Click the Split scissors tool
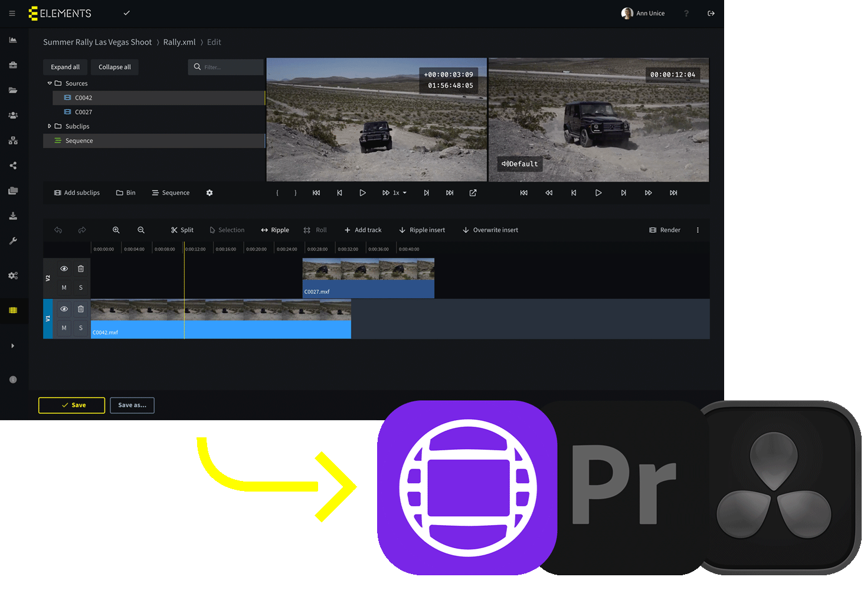This screenshot has height=590, width=864. tap(182, 230)
